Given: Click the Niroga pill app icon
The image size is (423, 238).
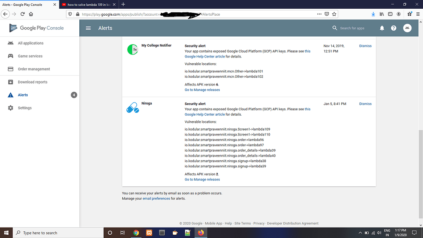Looking at the screenshot, I should pyautogui.click(x=133, y=107).
